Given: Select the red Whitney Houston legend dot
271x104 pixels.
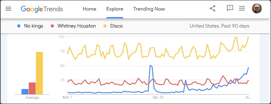Looking at the screenshot, I should (52, 26).
